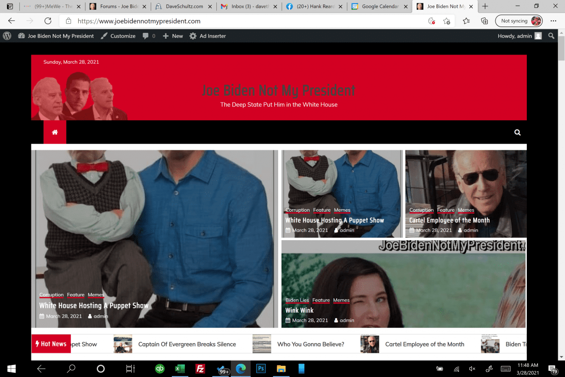The height and width of the screenshot is (377, 565).
Task: Click the Biden sunglasses ticker thumbnail
Action: click(x=369, y=344)
